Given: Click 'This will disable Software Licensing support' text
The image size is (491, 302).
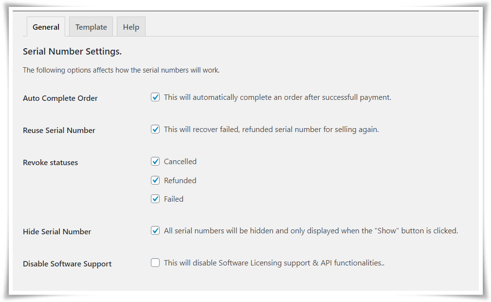Looking at the screenshot, I should tap(274, 263).
